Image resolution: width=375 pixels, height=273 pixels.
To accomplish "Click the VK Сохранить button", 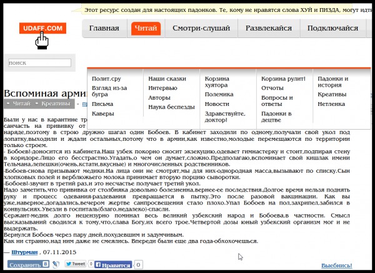I will tap(28, 264).
